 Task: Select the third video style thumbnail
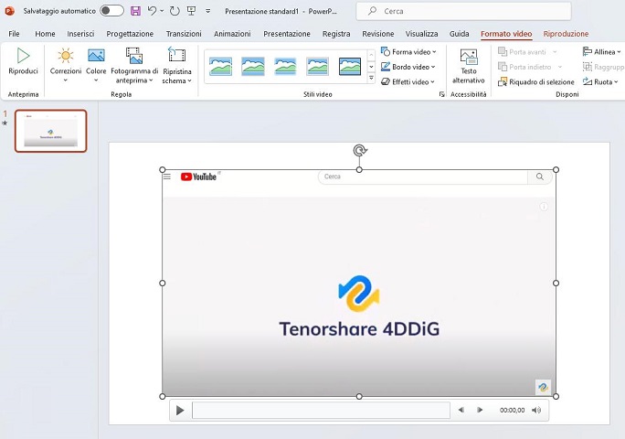(285, 66)
